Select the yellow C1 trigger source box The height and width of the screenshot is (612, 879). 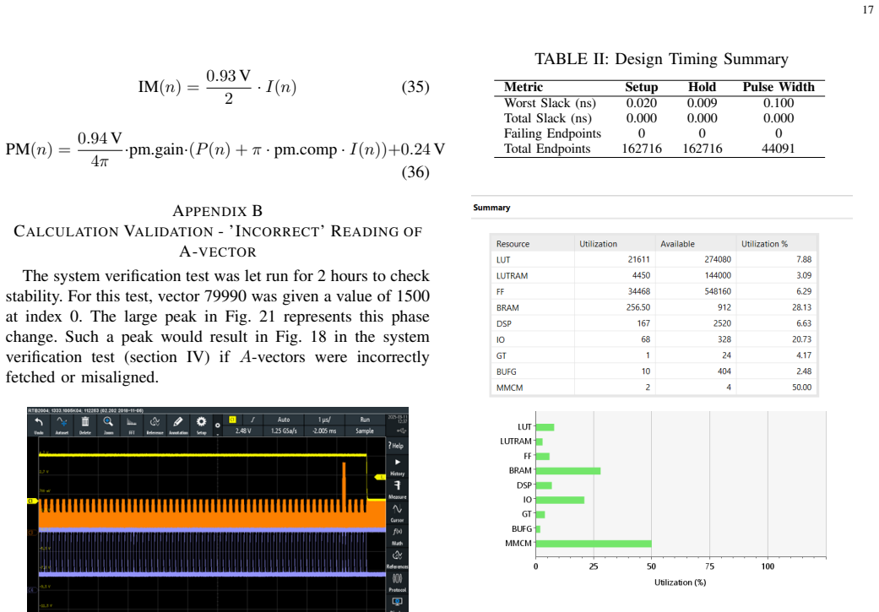233,420
